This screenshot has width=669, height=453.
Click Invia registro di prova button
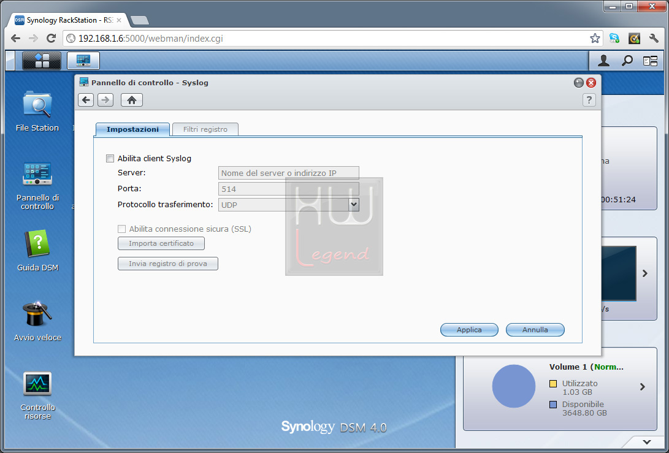(x=168, y=264)
